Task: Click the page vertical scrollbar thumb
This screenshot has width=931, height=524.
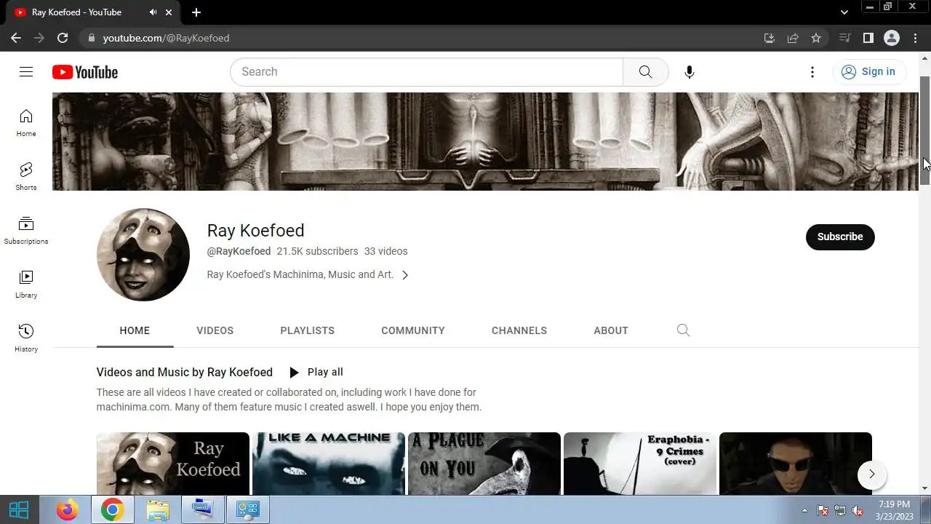Action: point(925,131)
